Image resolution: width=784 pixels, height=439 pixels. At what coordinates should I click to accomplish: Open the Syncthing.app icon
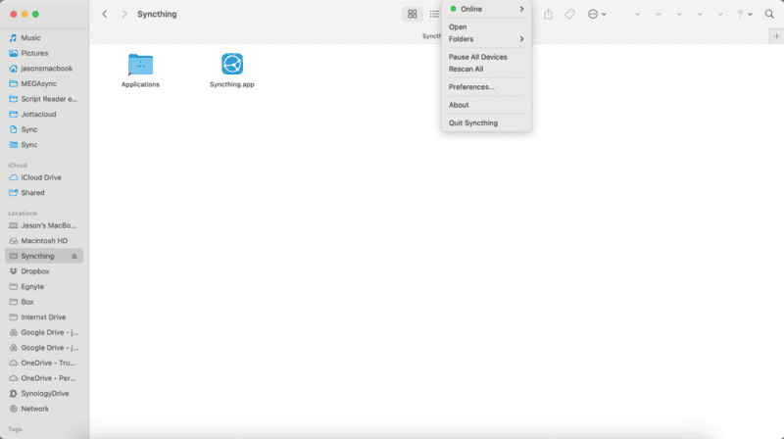point(232,65)
